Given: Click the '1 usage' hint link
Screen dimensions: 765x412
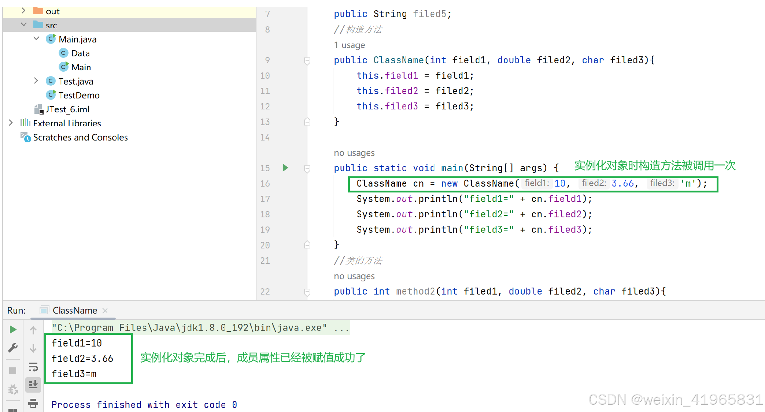Looking at the screenshot, I should point(349,45).
